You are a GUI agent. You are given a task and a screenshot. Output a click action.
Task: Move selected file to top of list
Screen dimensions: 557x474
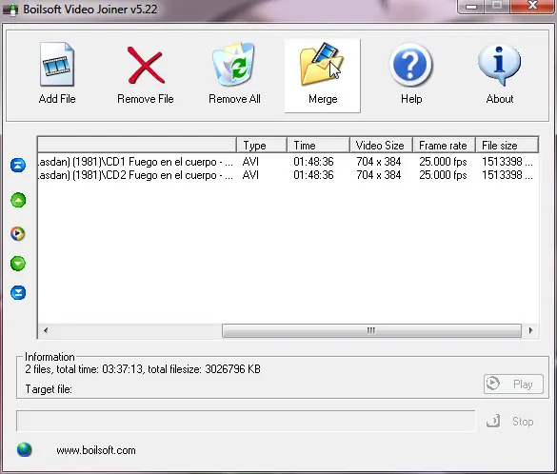[18, 165]
